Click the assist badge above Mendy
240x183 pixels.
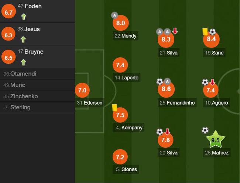[x=114, y=15]
